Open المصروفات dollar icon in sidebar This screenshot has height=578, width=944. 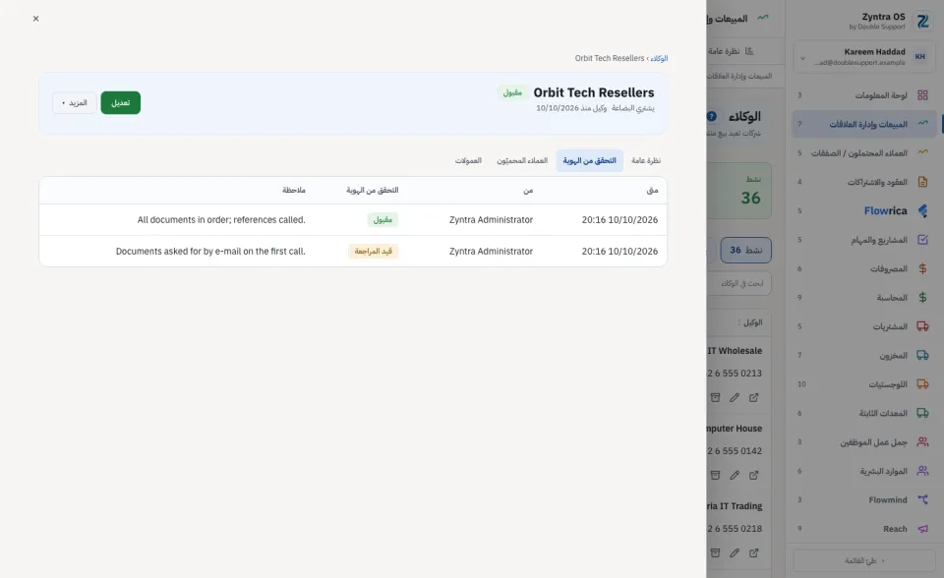tap(922, 268)
